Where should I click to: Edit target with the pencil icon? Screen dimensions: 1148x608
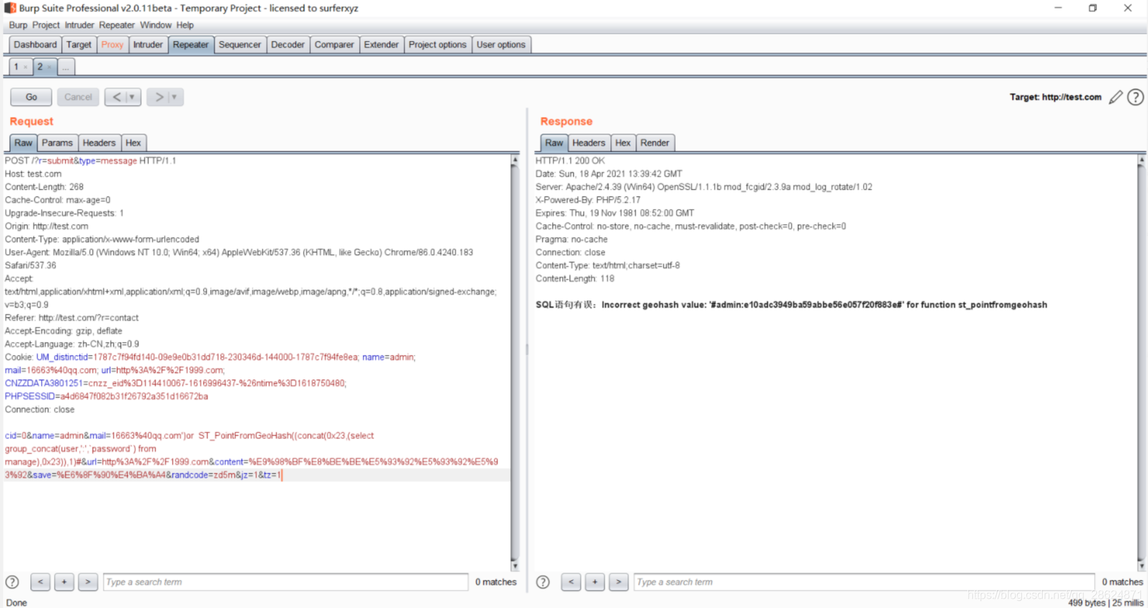[x=1116, y=97]
